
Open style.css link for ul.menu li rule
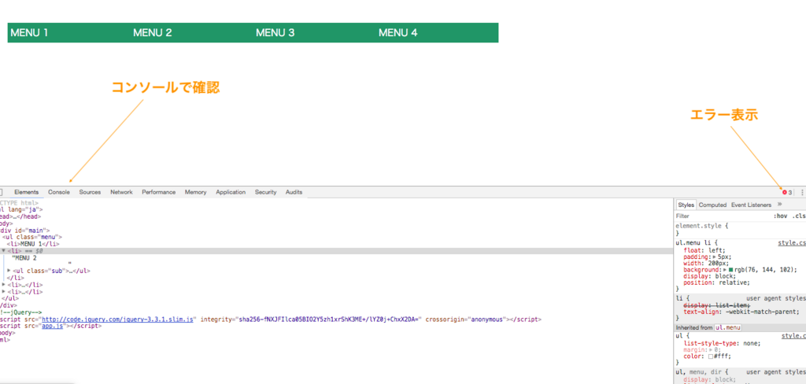[x=792, y=242]
